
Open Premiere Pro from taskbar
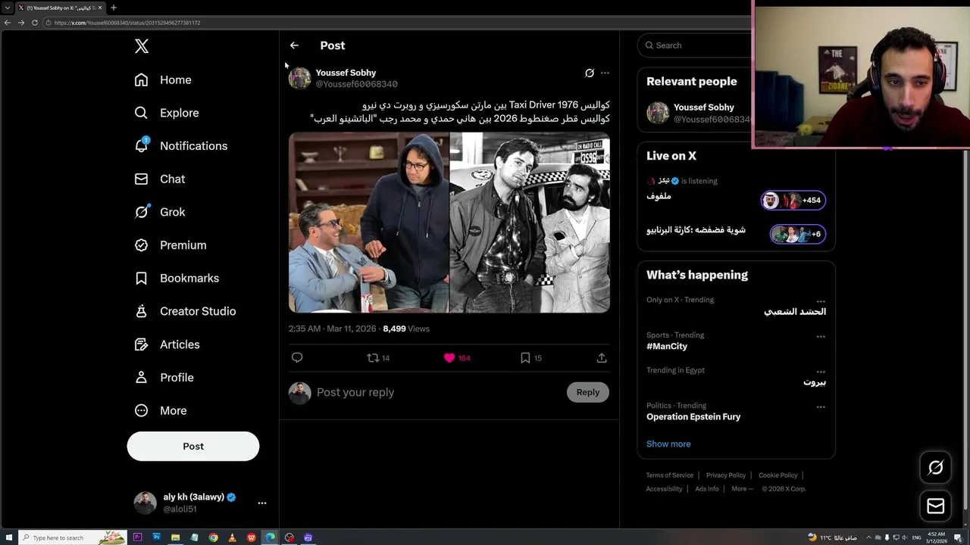point(138,537)
